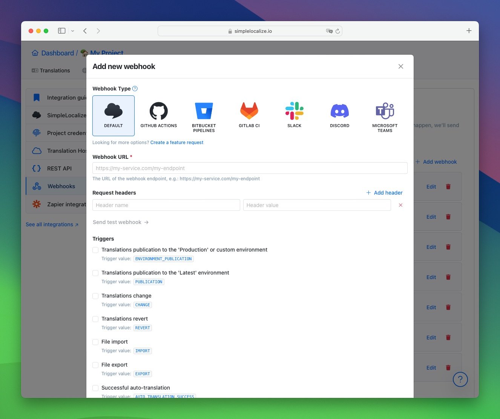The width and height of the screenshot is (500, 419).
Task: Open the REST API sidebar item
Action: pos(56,169)
